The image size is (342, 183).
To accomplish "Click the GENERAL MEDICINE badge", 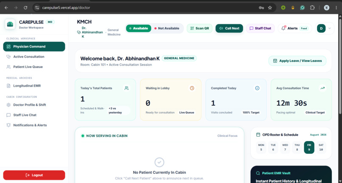I will (x=179, y=58).
